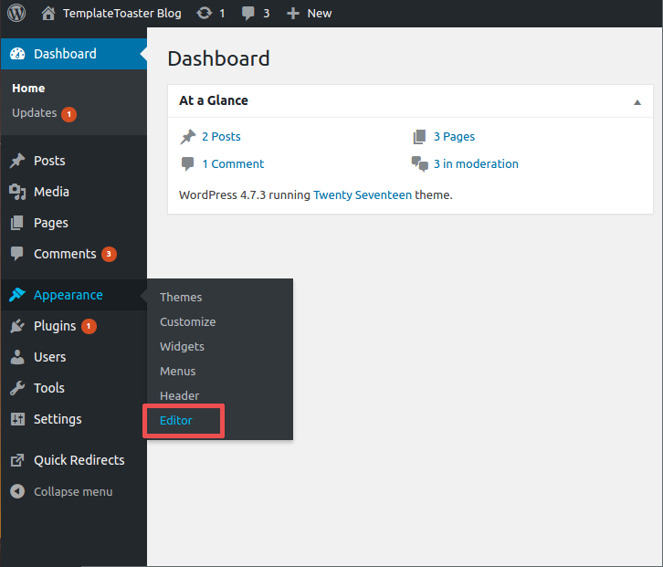Screen dimensions: 663x567
Task: Go to Updates under Dashboard
Action: (x=35, y=113)
